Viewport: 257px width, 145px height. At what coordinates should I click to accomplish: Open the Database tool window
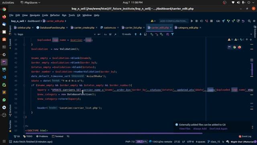point(255,31)
